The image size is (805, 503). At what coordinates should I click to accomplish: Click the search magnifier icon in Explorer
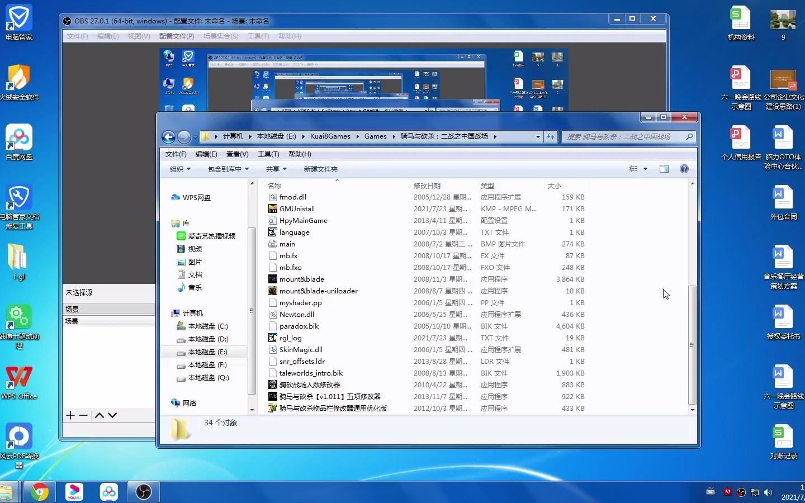coord(689,136)
